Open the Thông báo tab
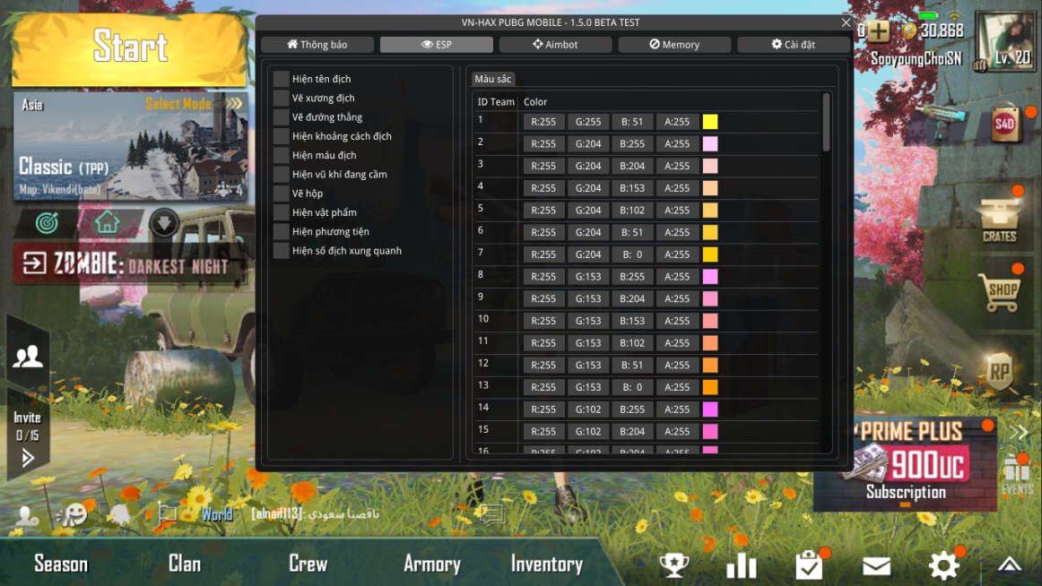This screenshot has width=1042, height=586. tap(317, 45)
